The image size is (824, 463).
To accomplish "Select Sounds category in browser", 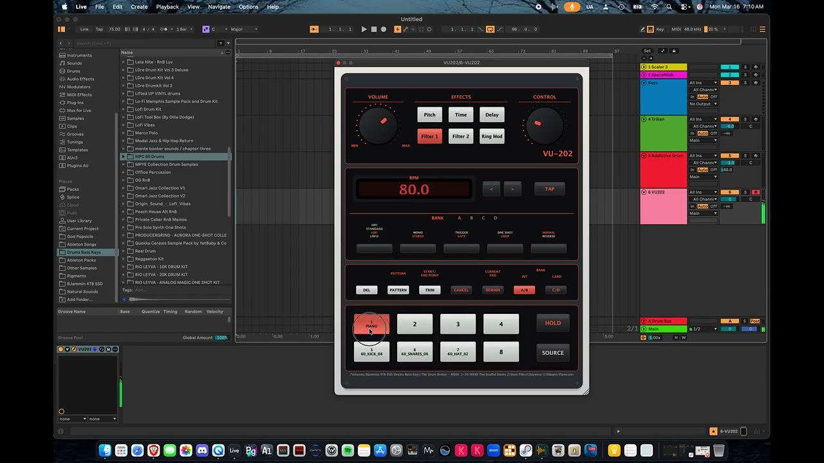I will pyautogui.click(x=74, y=63).
